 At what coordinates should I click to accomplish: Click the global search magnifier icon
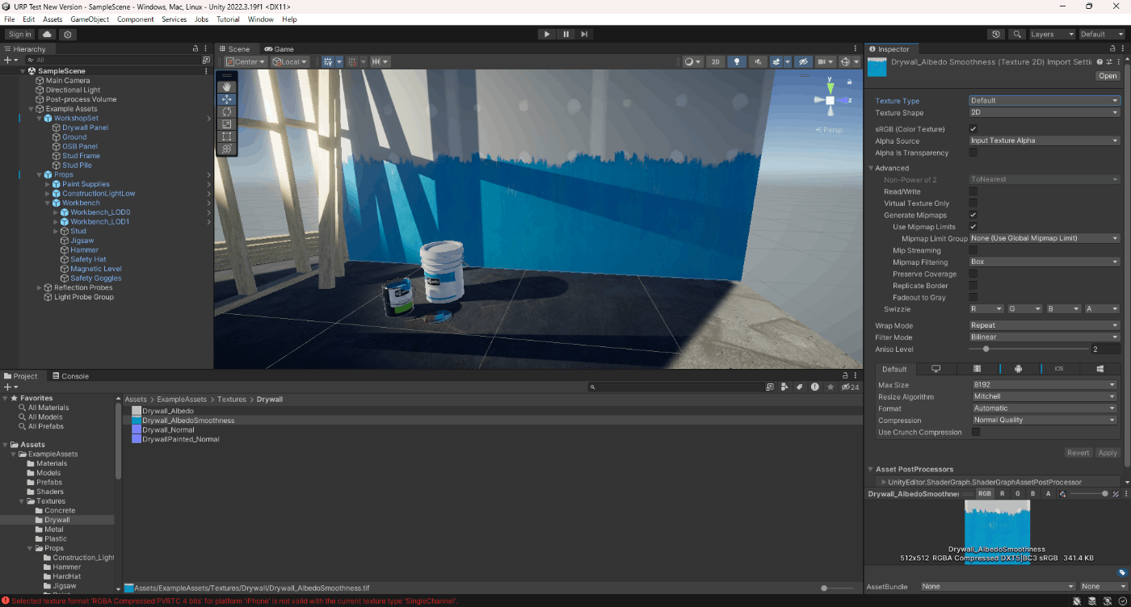tap(1017, 34)
